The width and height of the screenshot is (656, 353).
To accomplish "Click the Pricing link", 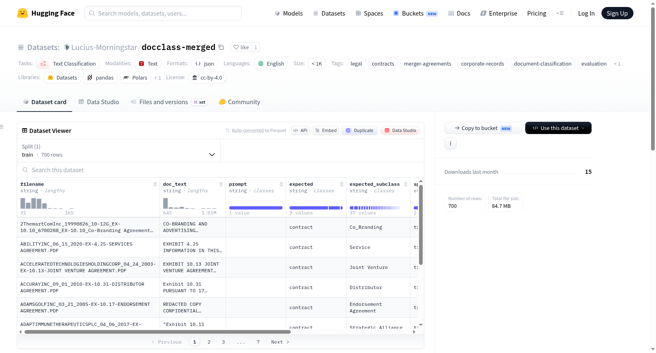I will coord(537,13).
